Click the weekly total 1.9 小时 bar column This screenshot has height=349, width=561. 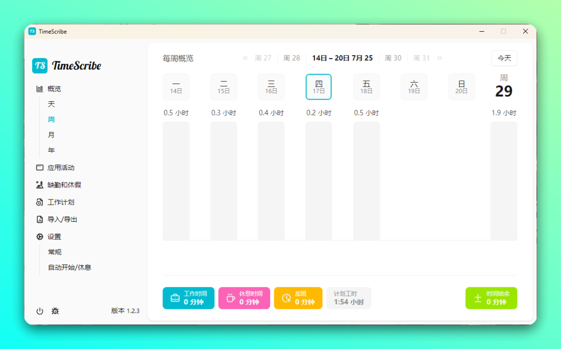[504, 181]
